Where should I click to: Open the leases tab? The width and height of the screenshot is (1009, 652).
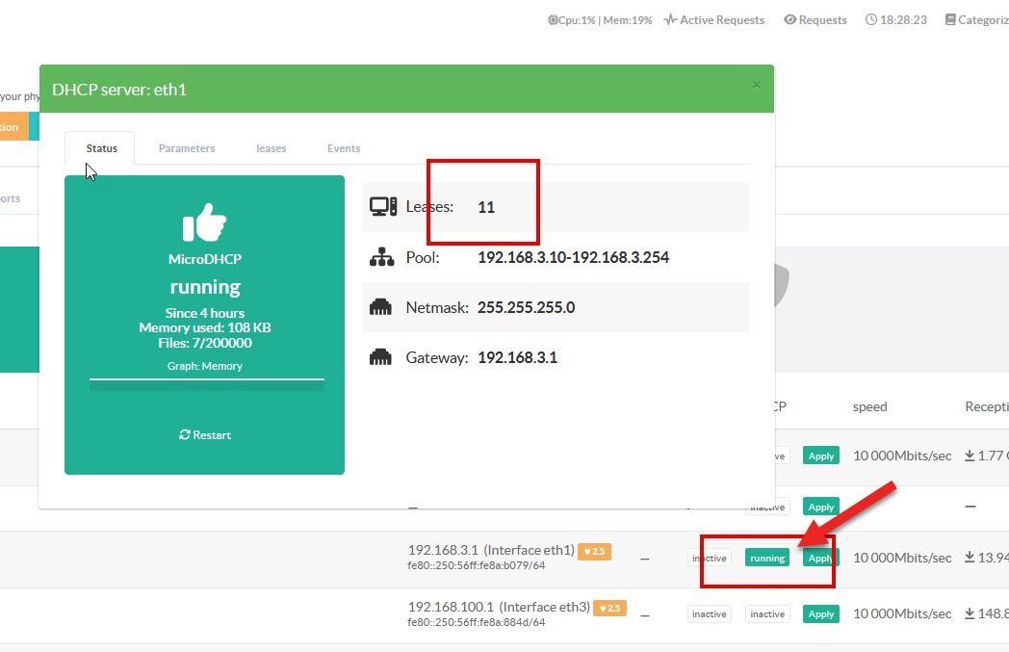[x=271, y=148]
